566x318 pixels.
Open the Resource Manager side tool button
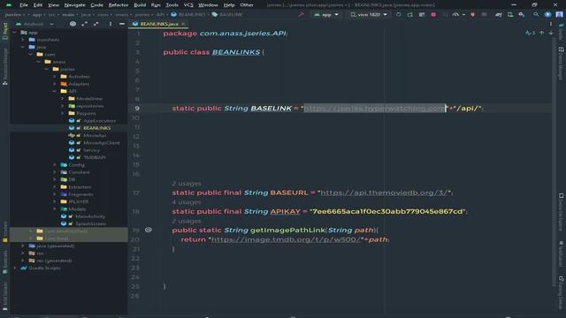coord(5,67)
